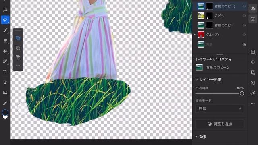Select the Crop tool
258x145 pixels.
click(5, 72)
